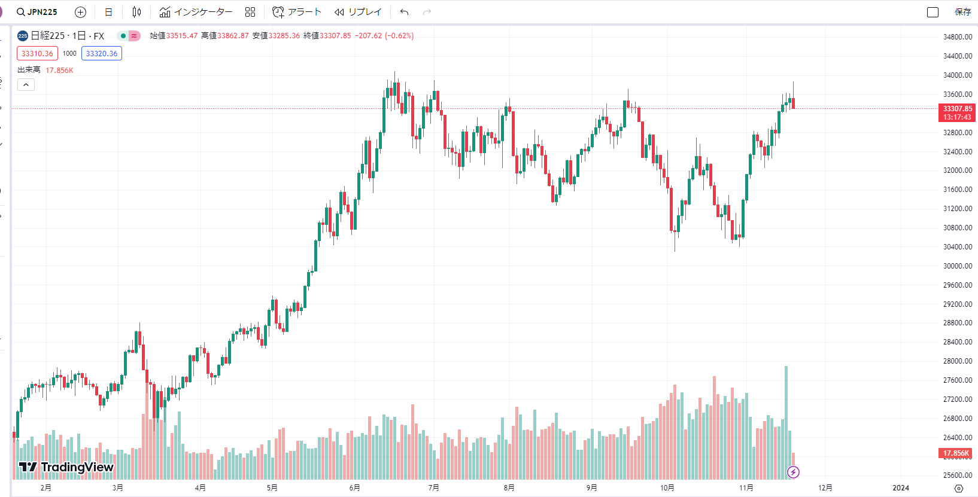Click the purple lightning event marker

pyautogui.click(x=793, y=472)
